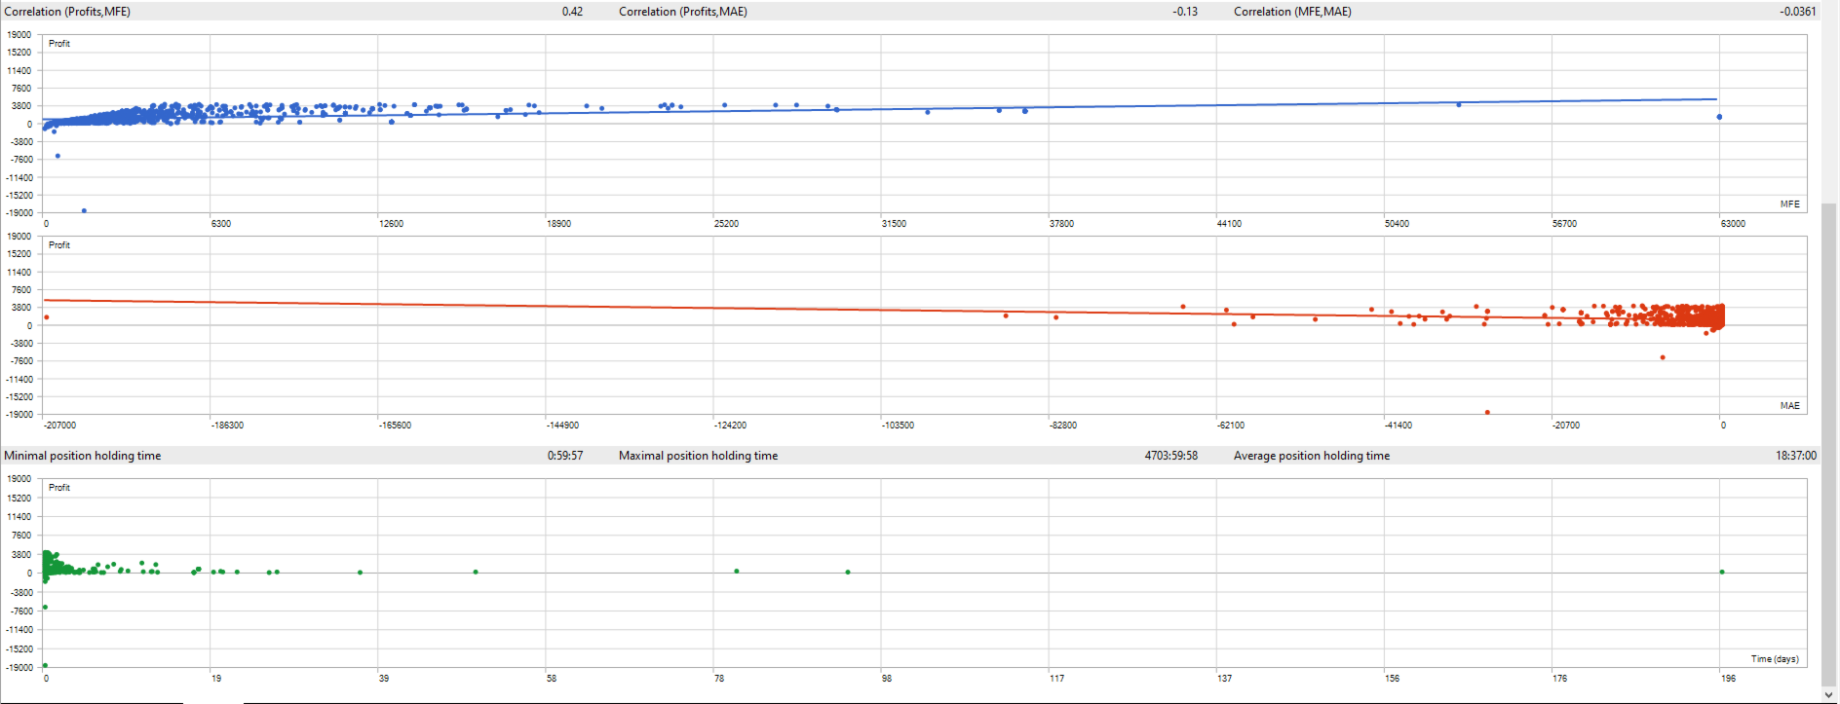Click the leftmost red point in MAE chart
The height and width of the screenshot is (704, 1840).
(x=47, y=317)
